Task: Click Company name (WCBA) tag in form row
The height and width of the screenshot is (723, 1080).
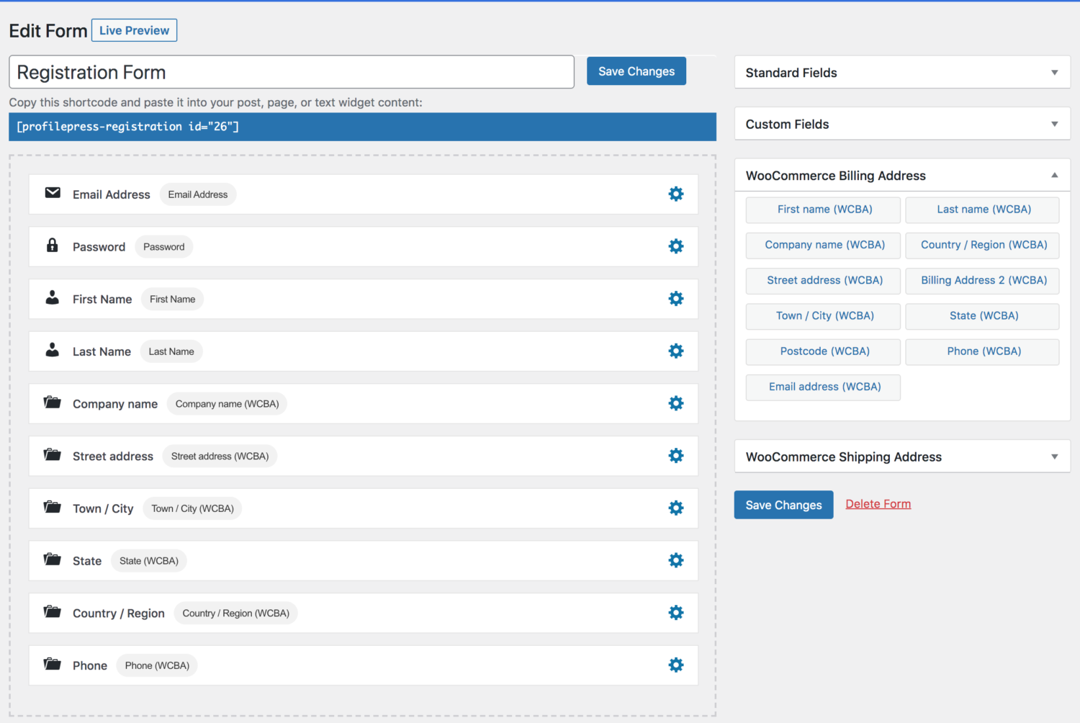Action: click(x=227, y=404)
